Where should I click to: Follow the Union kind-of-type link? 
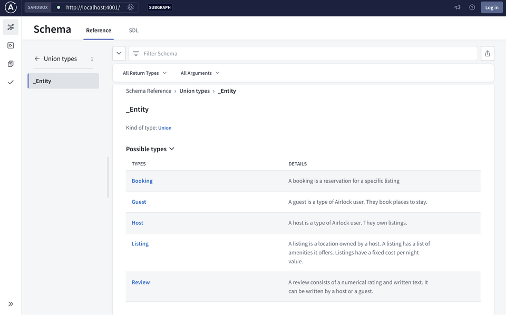point(164,127)
